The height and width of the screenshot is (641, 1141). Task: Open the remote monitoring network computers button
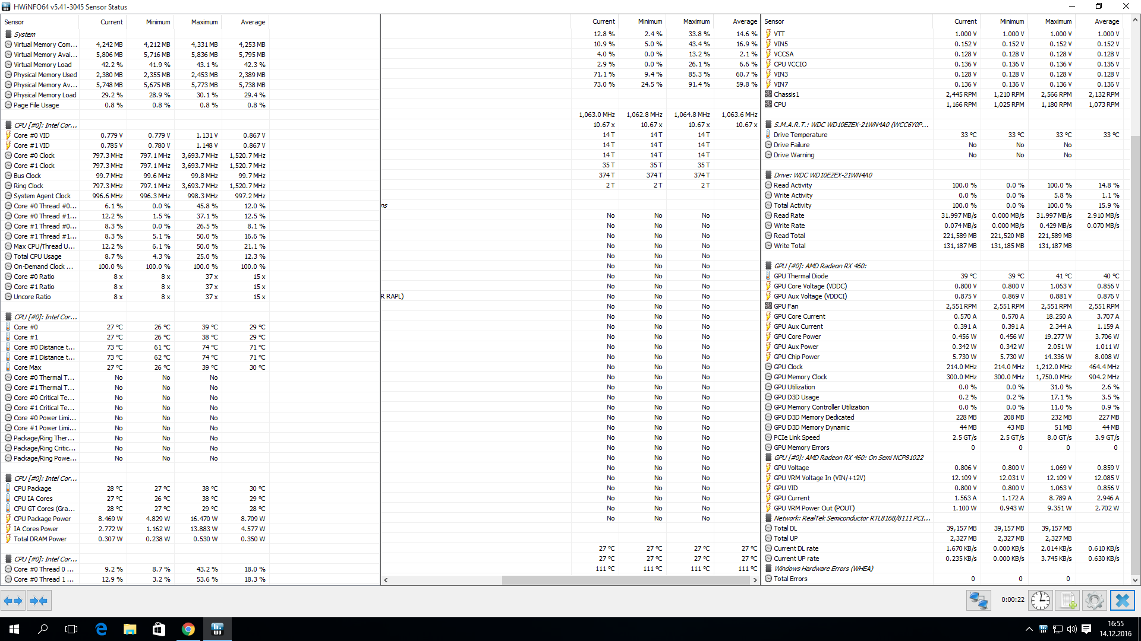978,601
